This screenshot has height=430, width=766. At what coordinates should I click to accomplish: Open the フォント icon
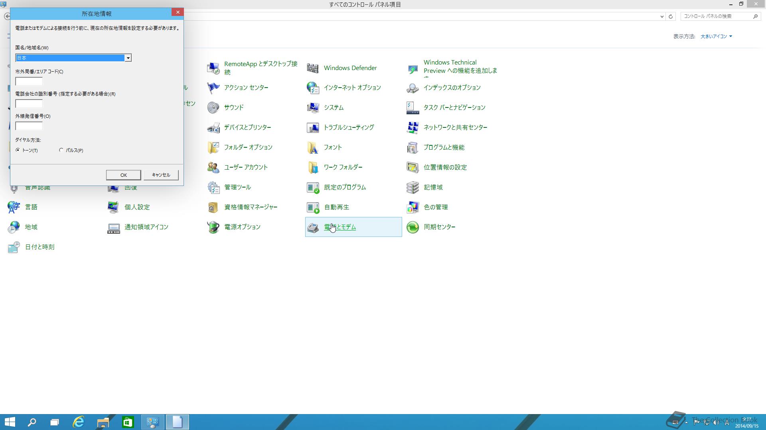313,148
